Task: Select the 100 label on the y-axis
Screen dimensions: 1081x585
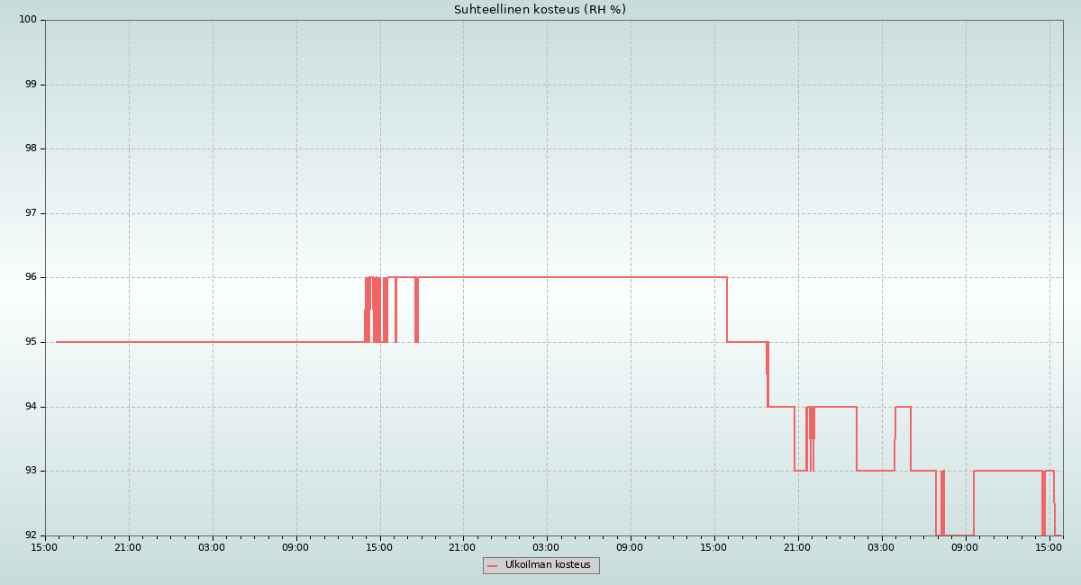Action: point(28,20)
